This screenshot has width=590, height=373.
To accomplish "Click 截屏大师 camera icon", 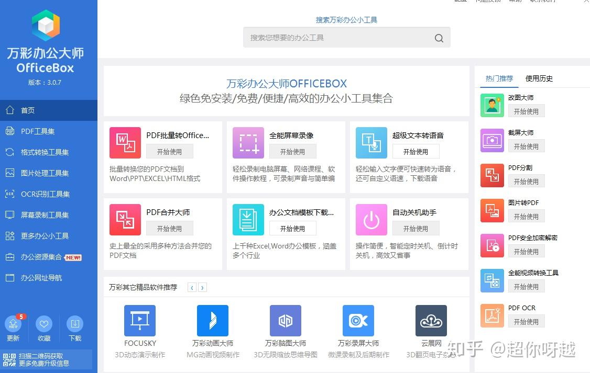I will pos(492,141).
